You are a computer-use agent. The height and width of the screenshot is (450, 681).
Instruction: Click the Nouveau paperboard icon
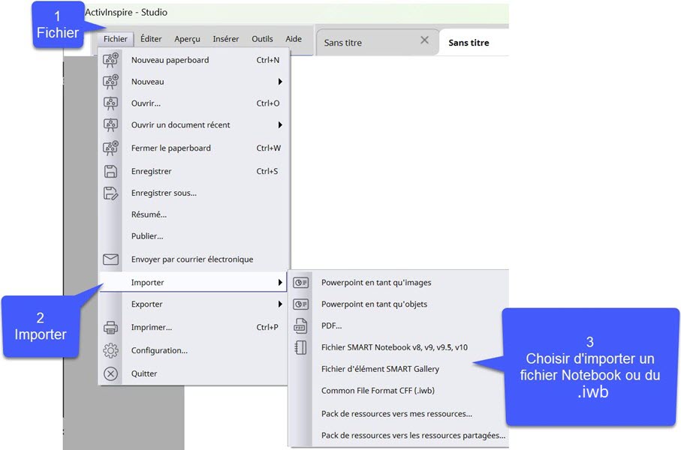tap(111, 60)
